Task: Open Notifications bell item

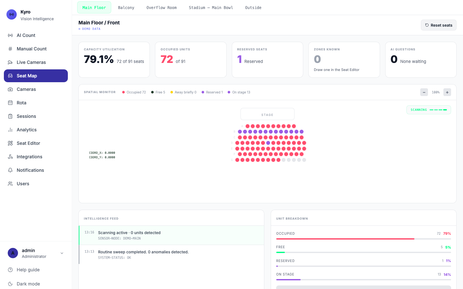Action: tap(36, 170)
